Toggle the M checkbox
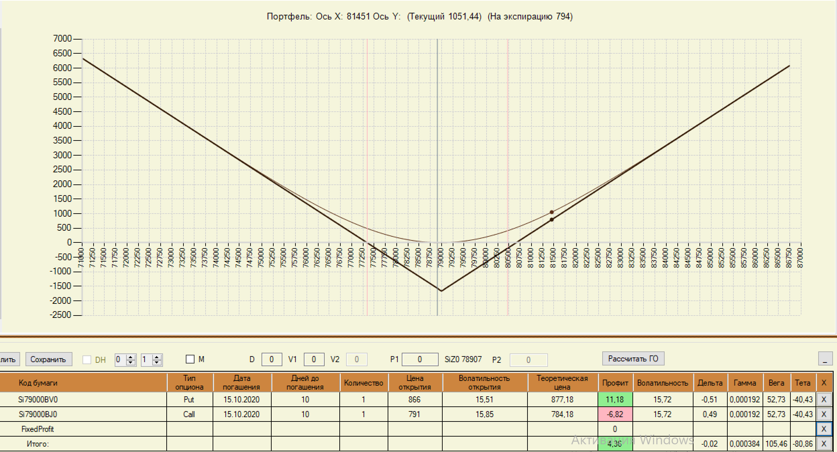This screenshot has width=837, height=452. pyautogui.click(x=190, y=359)
